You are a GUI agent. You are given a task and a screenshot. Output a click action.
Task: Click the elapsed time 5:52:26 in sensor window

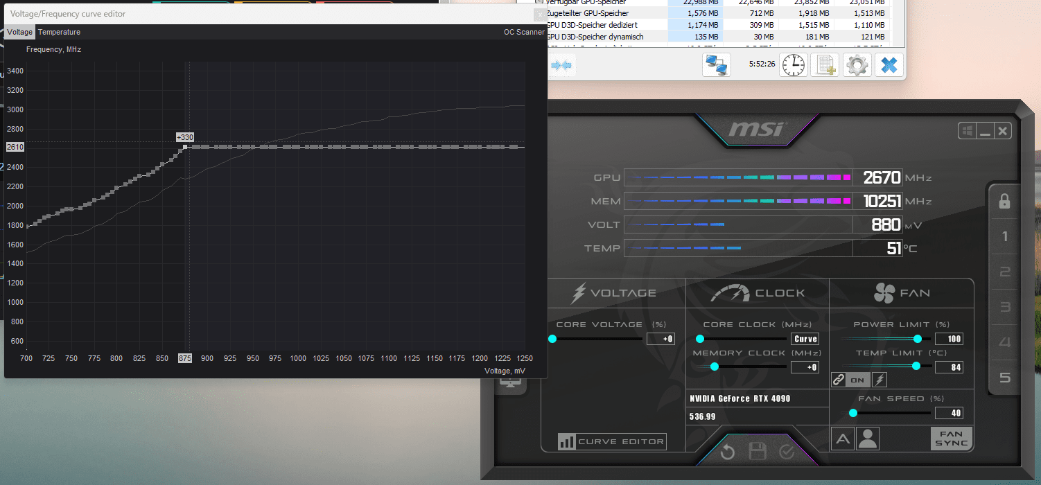click(x=762, y=63)
